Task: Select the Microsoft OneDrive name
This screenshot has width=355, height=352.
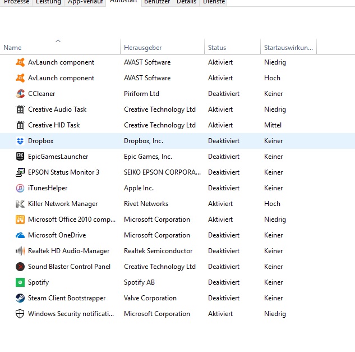Action: click(x=57, y=235)
